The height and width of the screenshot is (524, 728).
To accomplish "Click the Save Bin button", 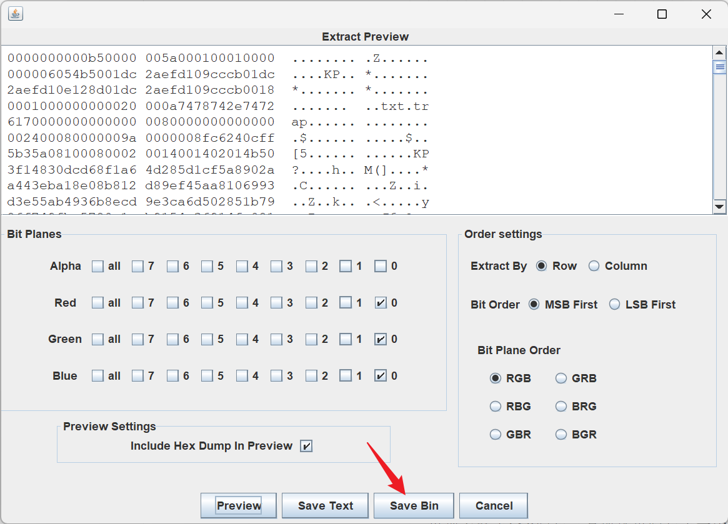I will pos(414,505).
